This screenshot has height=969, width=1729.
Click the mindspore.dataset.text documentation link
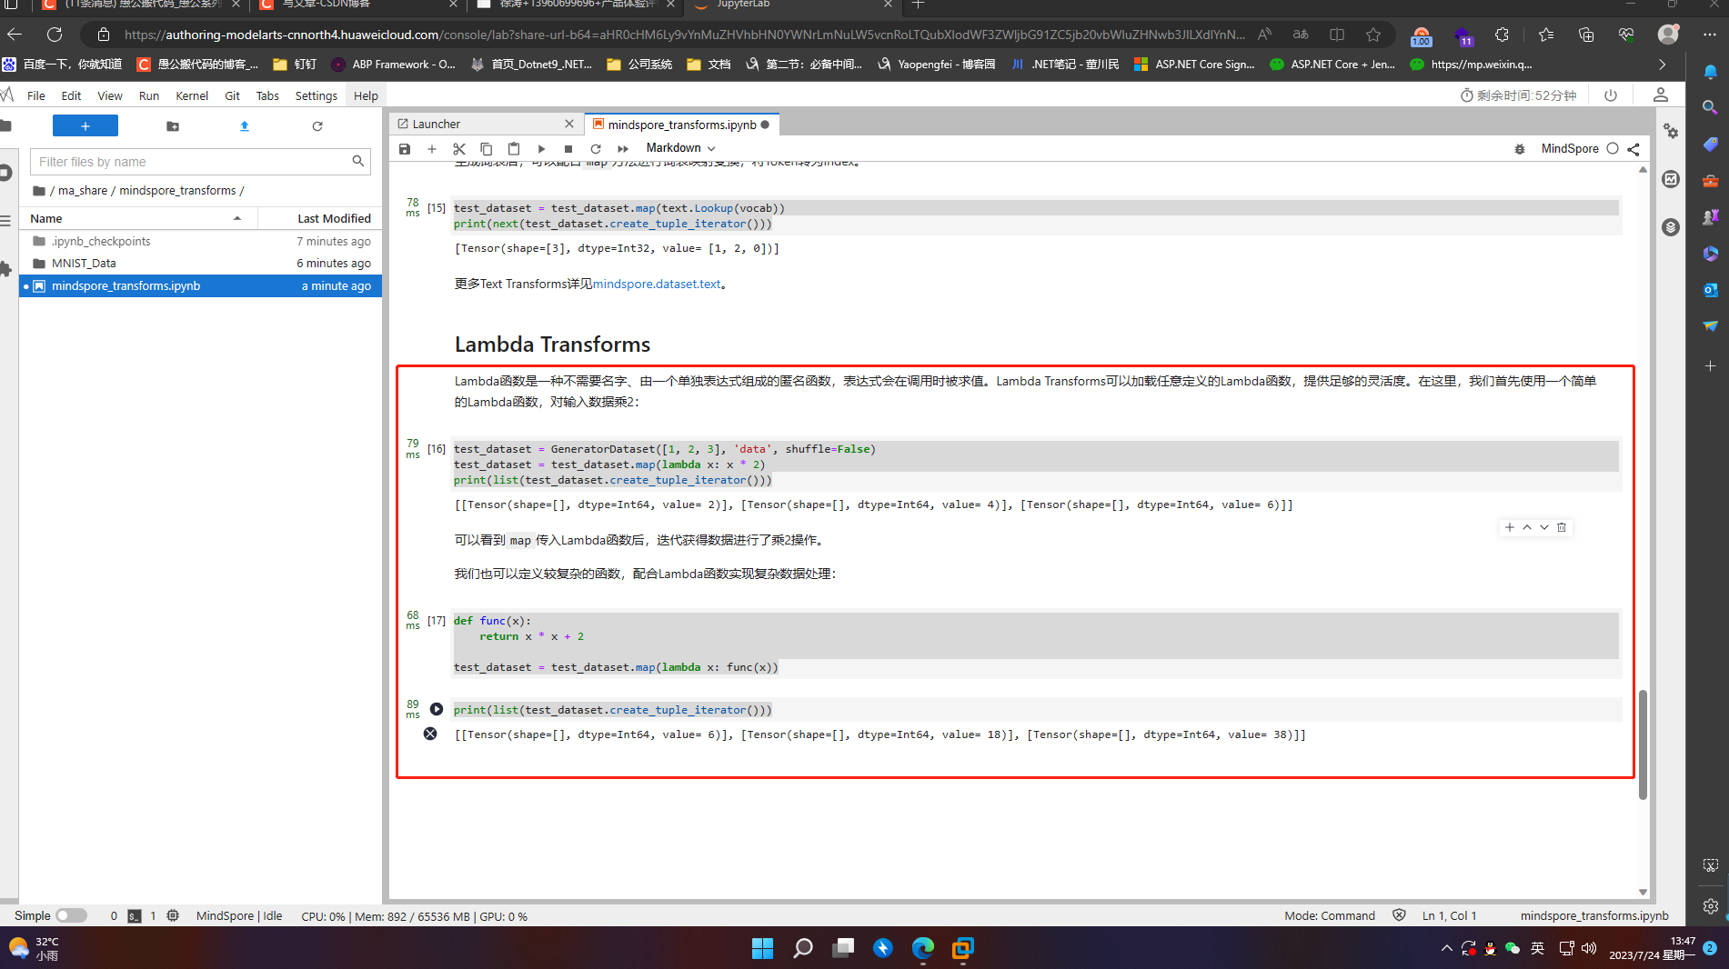(x=657, y=284)
